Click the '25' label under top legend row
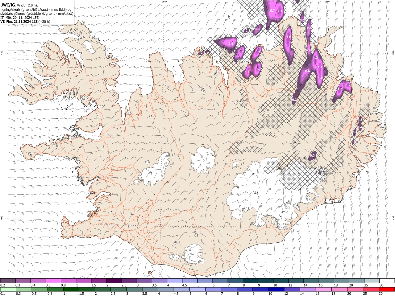The height and width of the screenshot is (296, 395). point(366,285)
